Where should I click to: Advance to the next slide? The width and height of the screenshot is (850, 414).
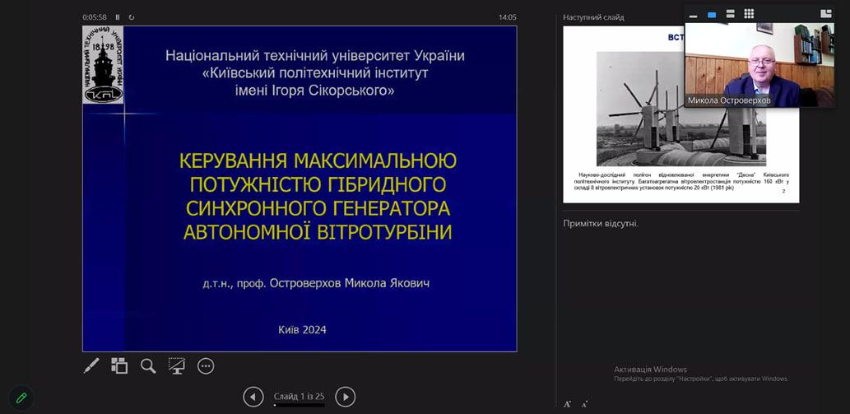346,397
